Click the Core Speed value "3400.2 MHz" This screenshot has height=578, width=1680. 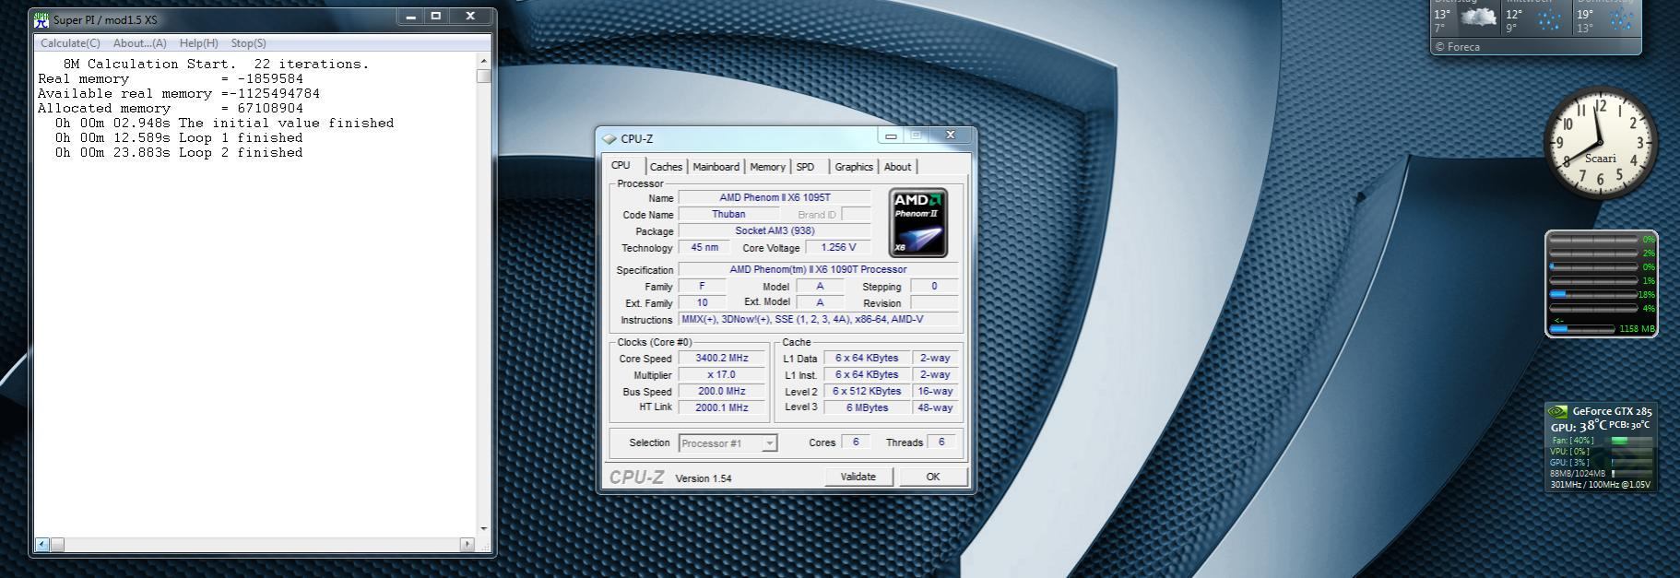pyautogui.click(x=722, y=358)
